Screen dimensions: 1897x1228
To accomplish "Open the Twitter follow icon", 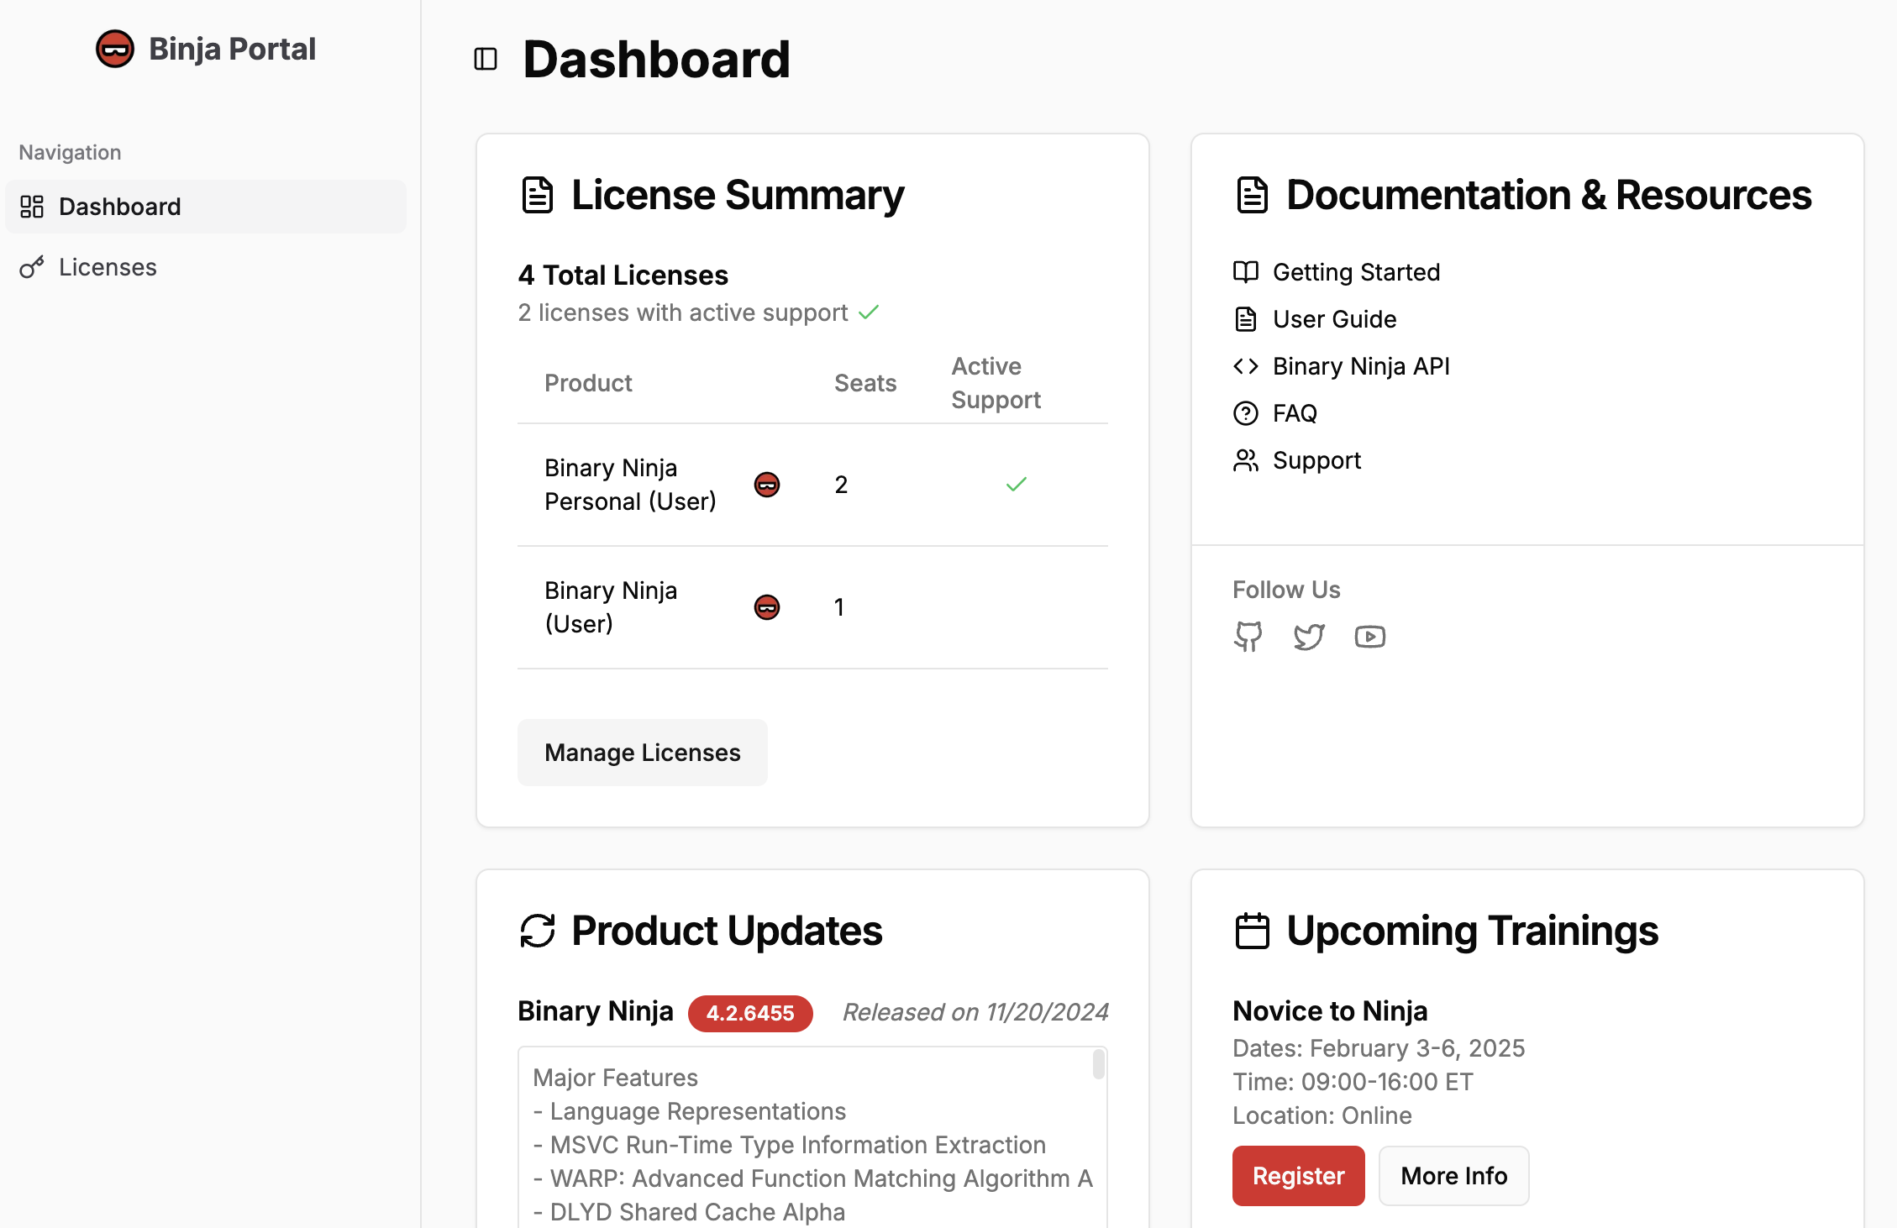I will tap(1309, 637).
